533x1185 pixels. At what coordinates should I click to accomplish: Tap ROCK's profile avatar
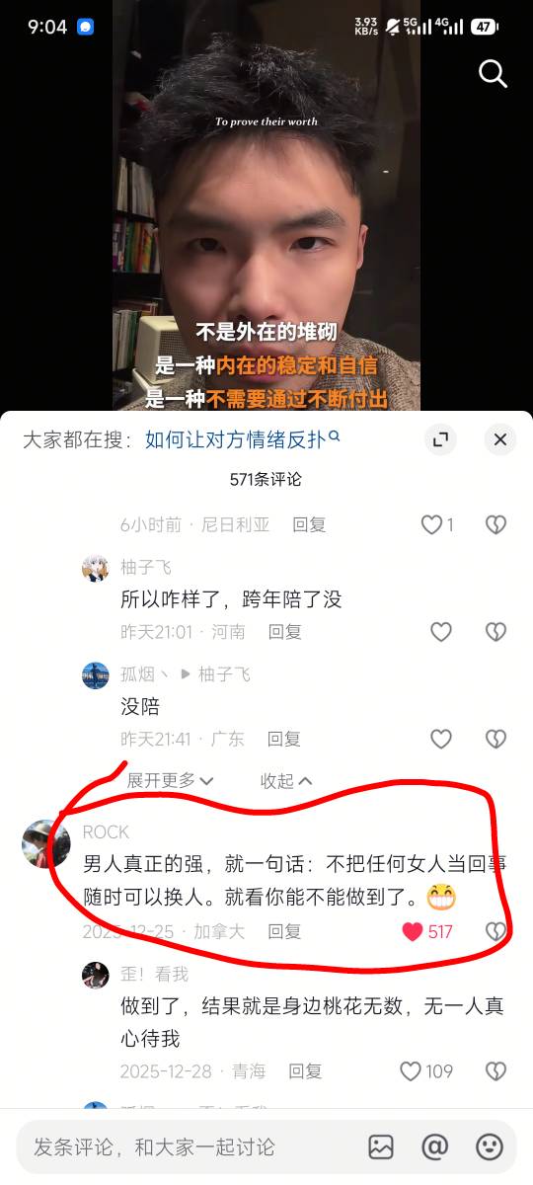46,844
